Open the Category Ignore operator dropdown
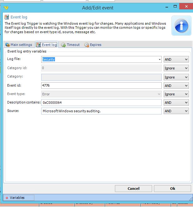Image resolution: width=193 pixels, height=207 pixels. (176, 77)
